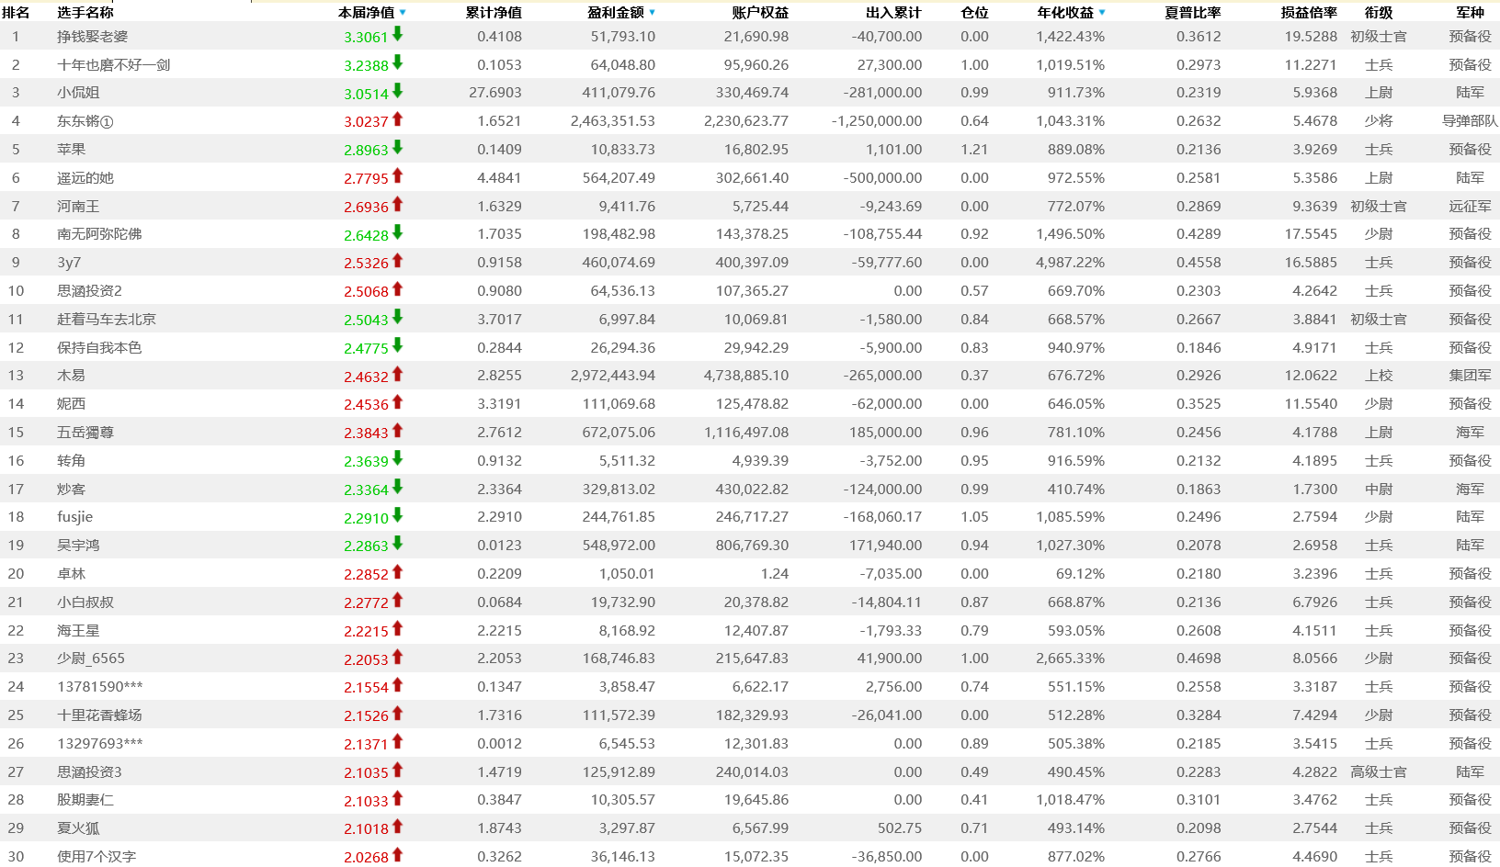The image size is (1500, 867).
Task: Click 远征军 branch for 河南王
Action: [1471, 207]
